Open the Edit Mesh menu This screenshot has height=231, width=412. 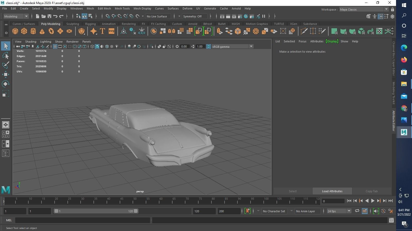click(104, 8)
